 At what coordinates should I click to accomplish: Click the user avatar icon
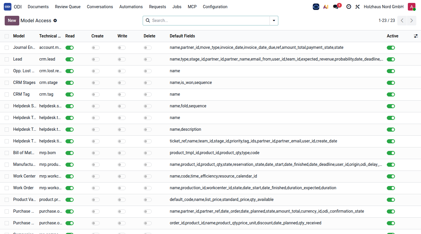412,7
